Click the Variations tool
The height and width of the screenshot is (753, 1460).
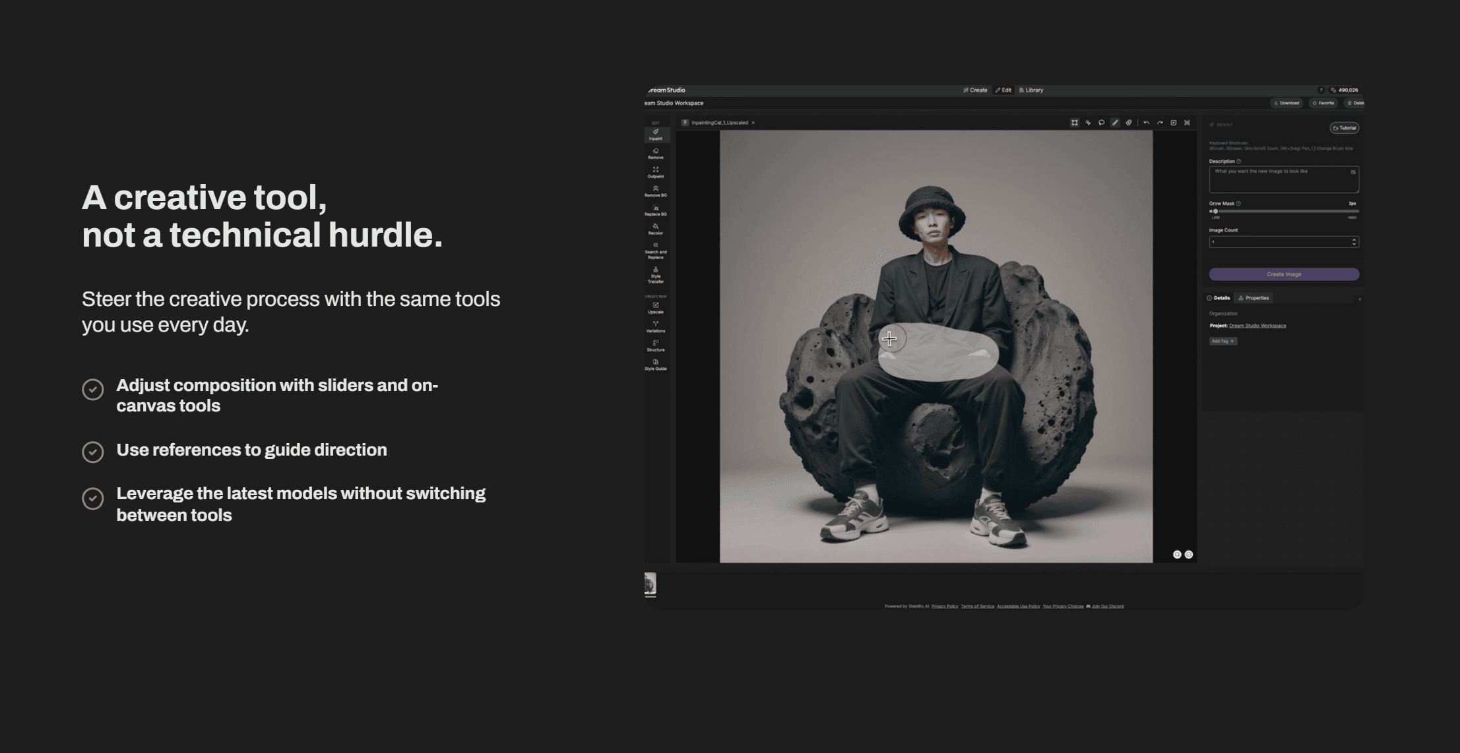(655, 326)
